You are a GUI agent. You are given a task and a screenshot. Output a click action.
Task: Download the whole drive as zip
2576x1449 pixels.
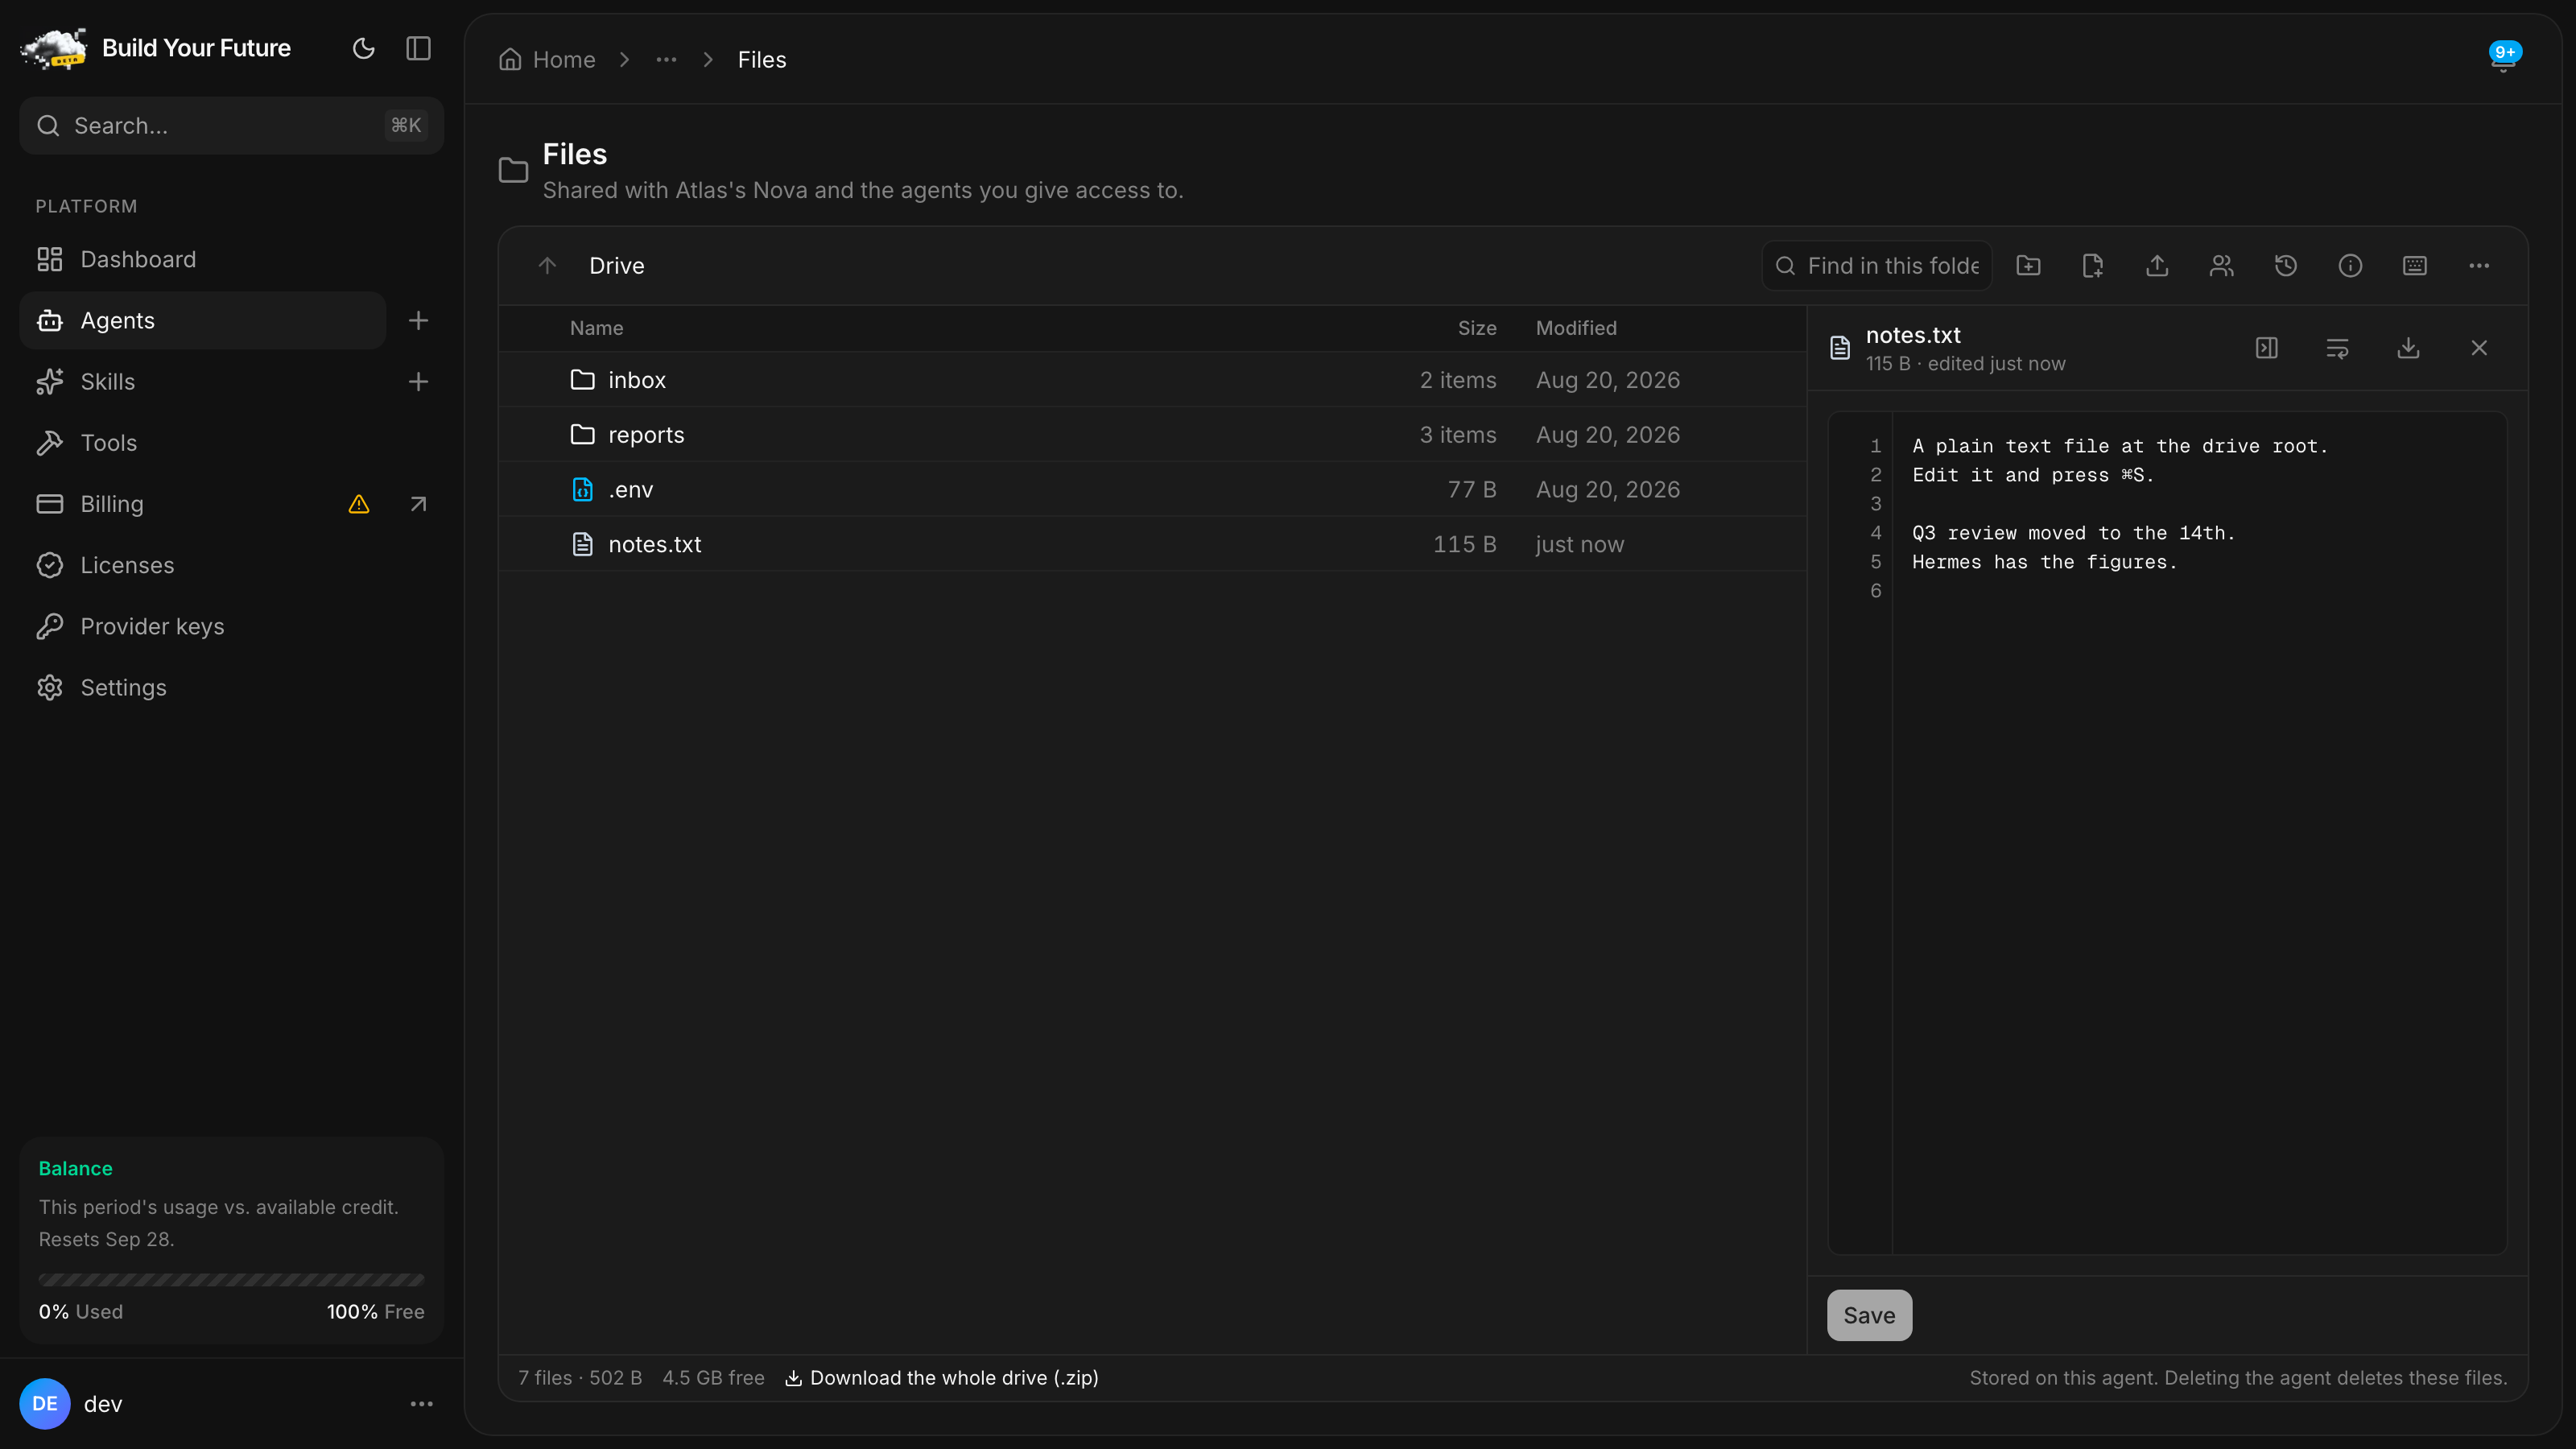tap(942, 1378)
